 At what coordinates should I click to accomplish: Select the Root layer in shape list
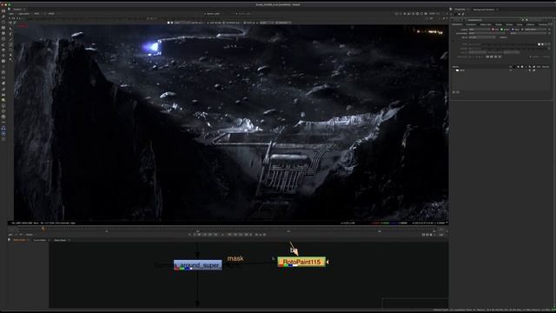point(462,70)
